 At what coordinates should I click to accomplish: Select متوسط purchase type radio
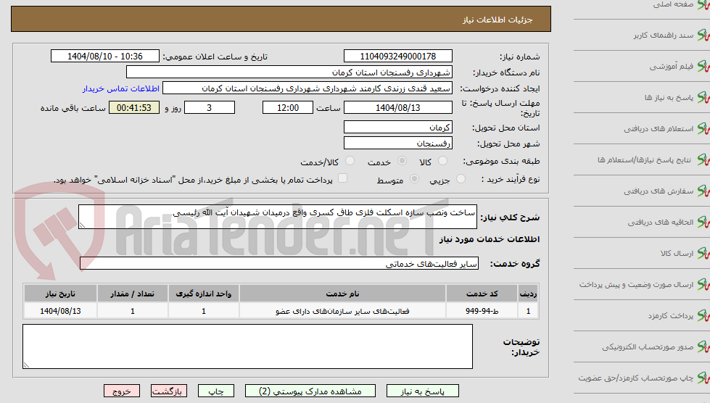[x=414, y=178]
